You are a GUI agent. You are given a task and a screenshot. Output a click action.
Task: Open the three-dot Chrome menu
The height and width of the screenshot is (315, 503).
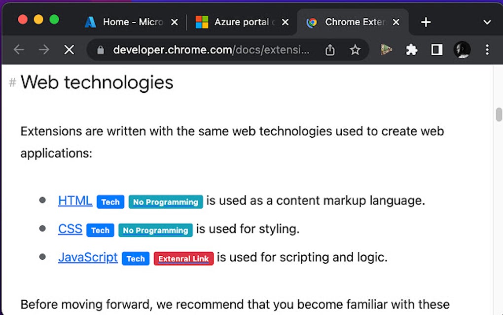click(x=487, y=50)
